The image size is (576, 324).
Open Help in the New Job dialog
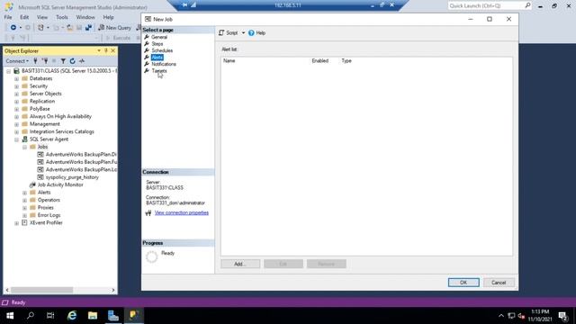256,32
